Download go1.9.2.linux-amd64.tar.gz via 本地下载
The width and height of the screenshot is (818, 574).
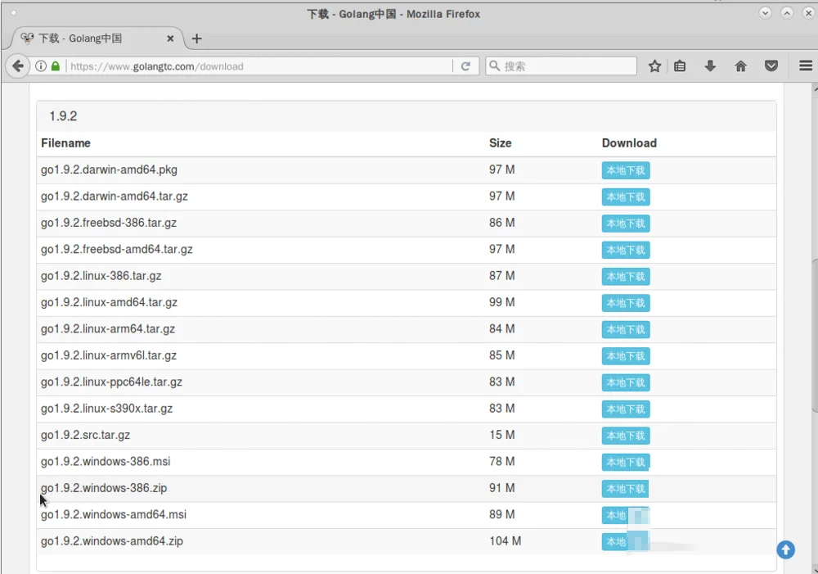click(626, 303)
